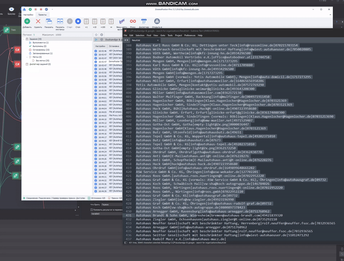The image size is (344, 261).
Task: Open the Selection menu in Sublime Text
Action: [140, 35]
